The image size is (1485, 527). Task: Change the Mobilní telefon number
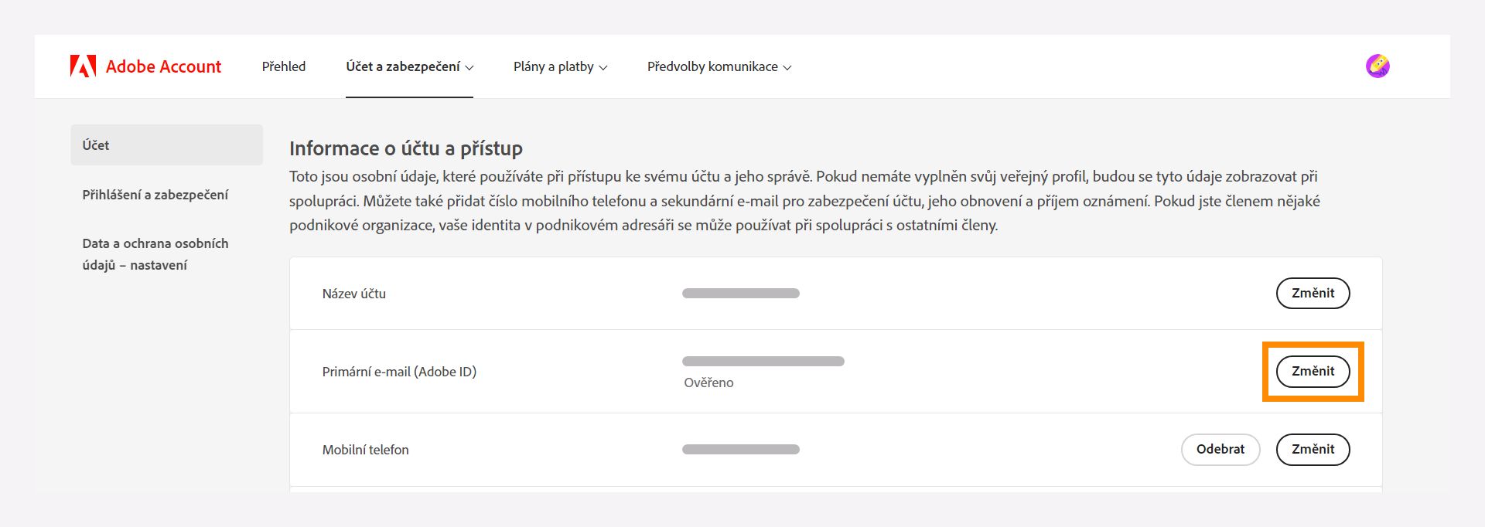pyautogui.click(x=1313, y=449)
